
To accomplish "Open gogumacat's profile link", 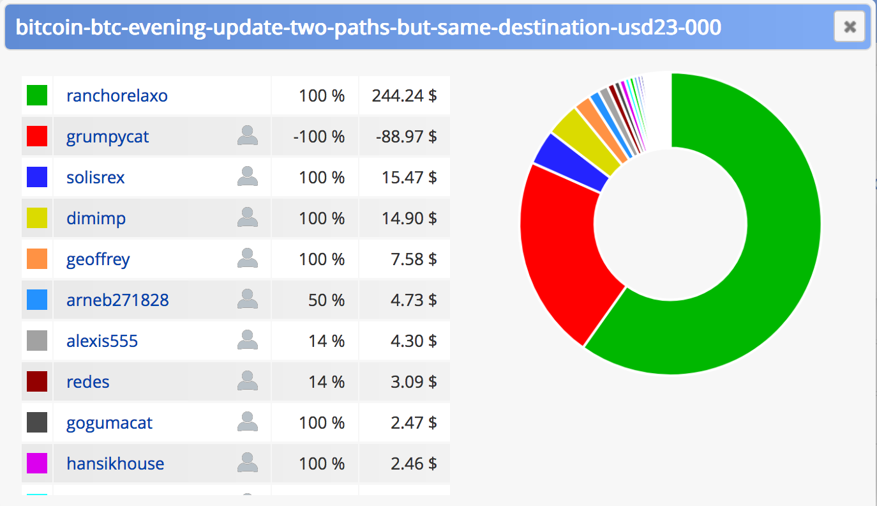I will pyautogui.click(x=109, y=423).
